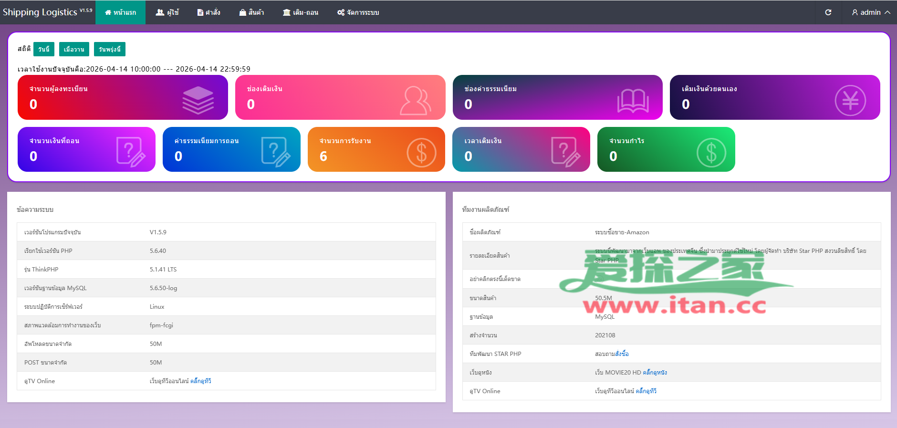Click the stacked layers icon on registrations card
The image size is (897, 428).
198,100
